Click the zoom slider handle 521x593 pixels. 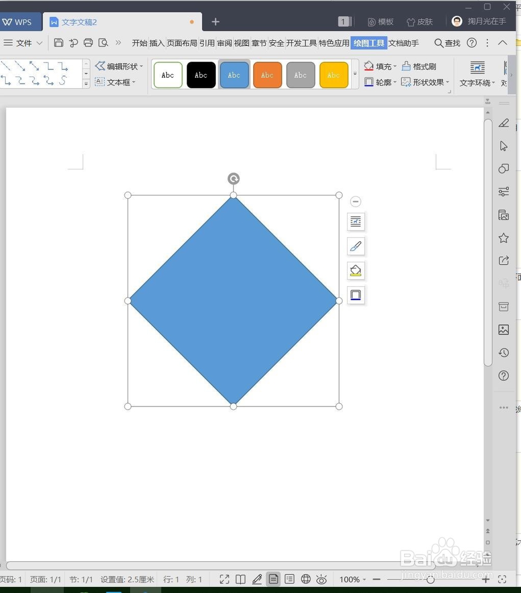[x=430, y=580]
